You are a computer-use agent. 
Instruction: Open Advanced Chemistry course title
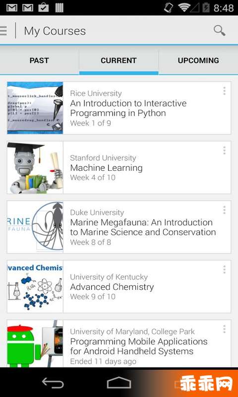[x=112, y=287]
